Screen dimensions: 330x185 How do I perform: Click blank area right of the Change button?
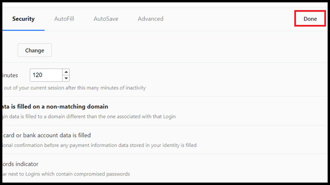tap(190, 50)
